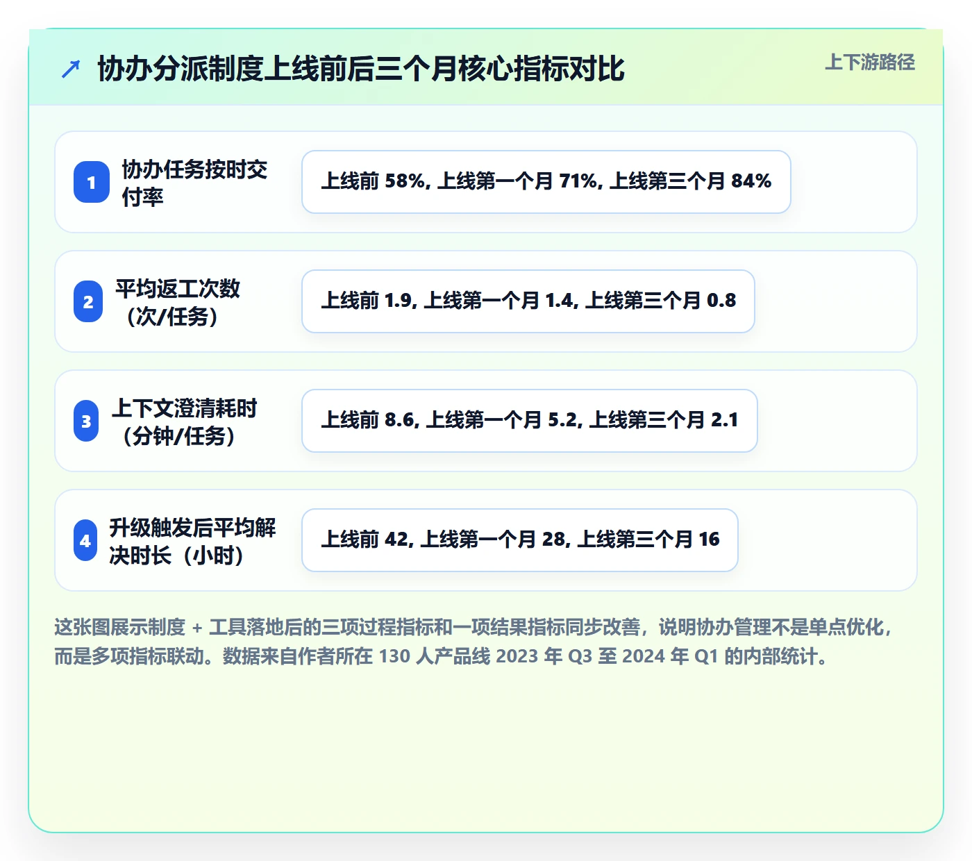Click the 上下游路径 label in the header
This screenshot has width=972, height=861.
(870, 62)
